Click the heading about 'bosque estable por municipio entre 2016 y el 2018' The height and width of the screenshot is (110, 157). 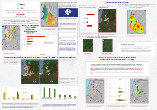click(117, 58)
